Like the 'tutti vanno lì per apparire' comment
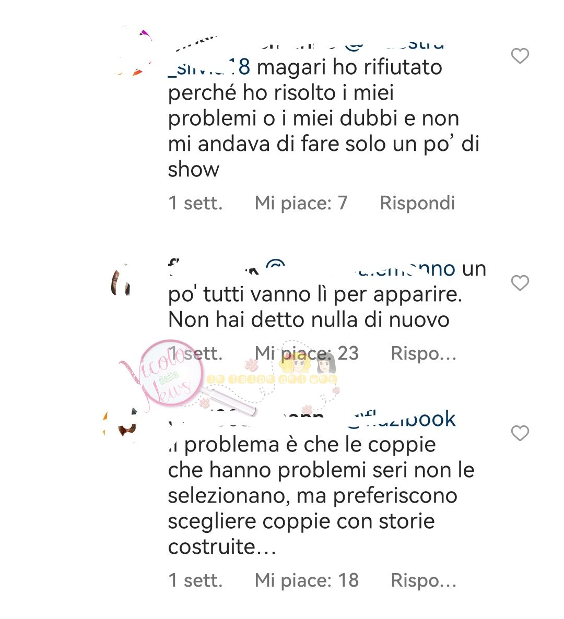 520,283
